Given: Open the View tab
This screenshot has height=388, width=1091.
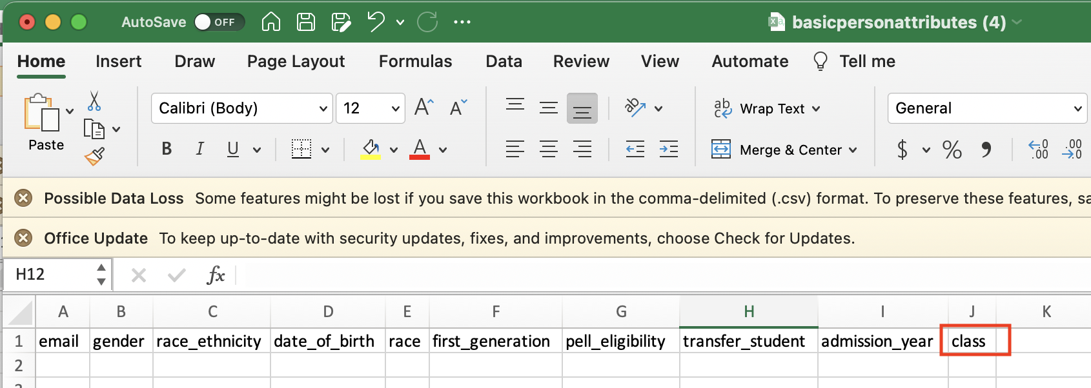Looking at the screenshot, I should pyautogui.click(x=660, y=61).
